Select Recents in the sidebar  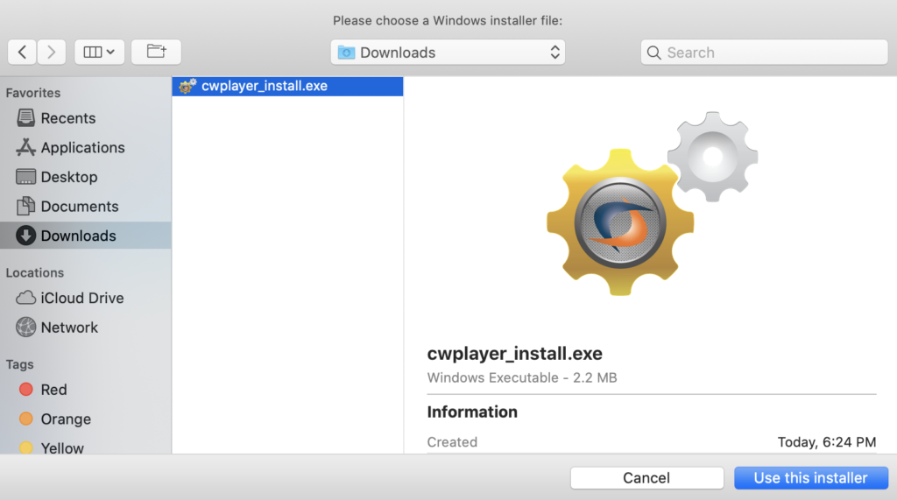pyautogui.click(x=67, y=118)
